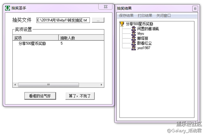205x138 pixels.
Task: Open 保存结果 in the results window menu
Action: 126,15
